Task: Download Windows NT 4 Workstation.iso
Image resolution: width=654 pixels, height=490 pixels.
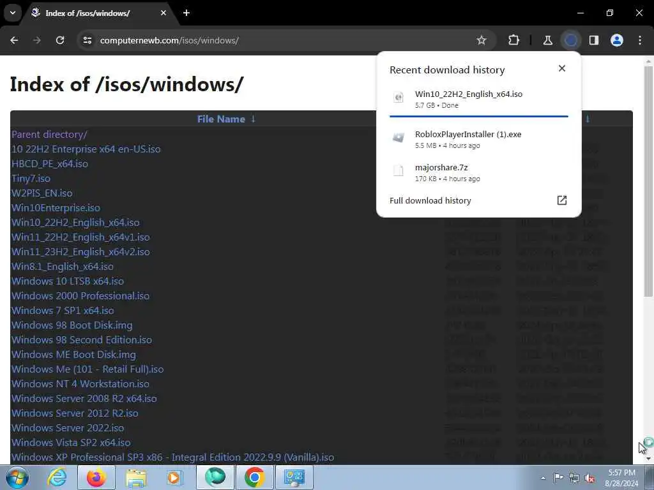Action: (80, 383)
